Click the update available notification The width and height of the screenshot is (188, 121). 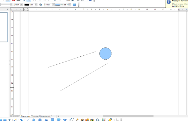(x=177, y=4)
